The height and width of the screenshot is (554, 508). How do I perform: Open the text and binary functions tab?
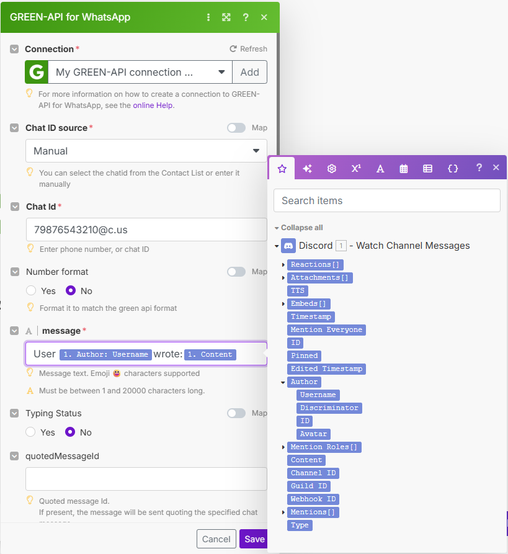[x=380, y=168]
